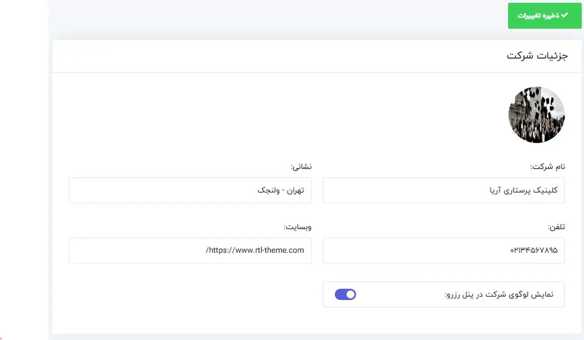Click the نشانی: field label
584x340 pixels.
pos(301,167)
